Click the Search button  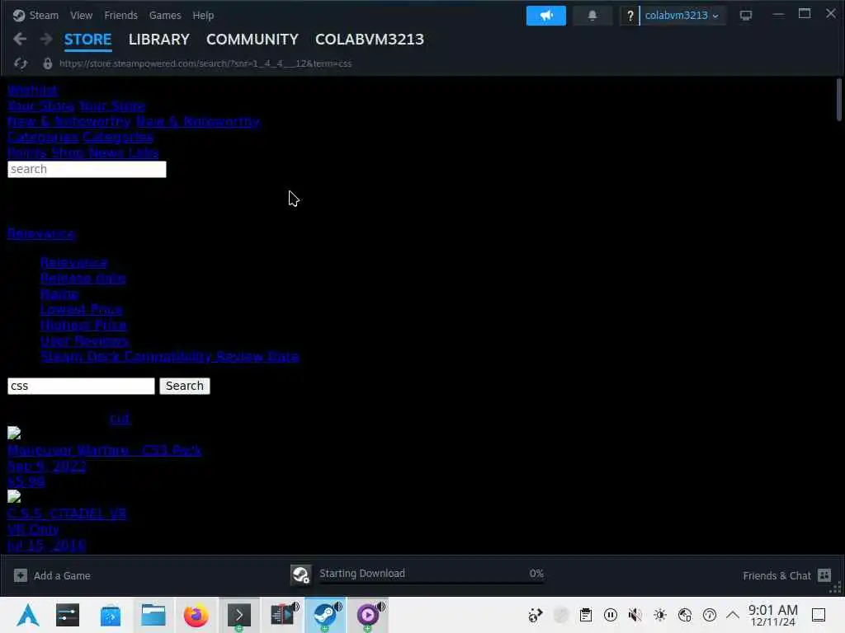point(185,386)
